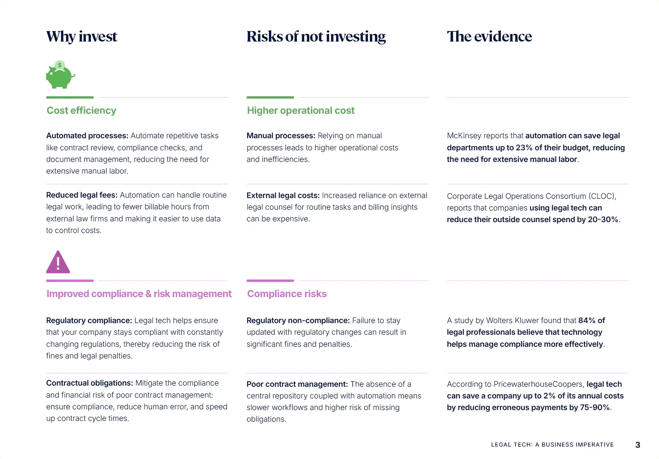Select the "Compliance risks" purple subheading
Image resolution: width=659 pixels, height=459 pixels.
tap(287, 294)
